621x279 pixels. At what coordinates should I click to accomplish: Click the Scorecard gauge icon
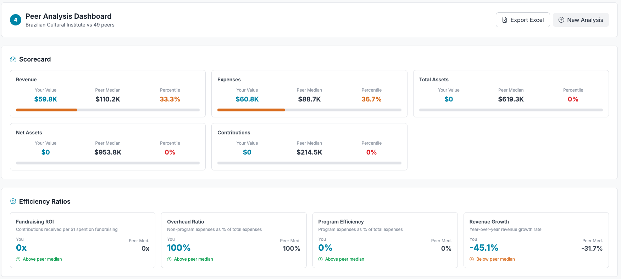tap(13, 59)
